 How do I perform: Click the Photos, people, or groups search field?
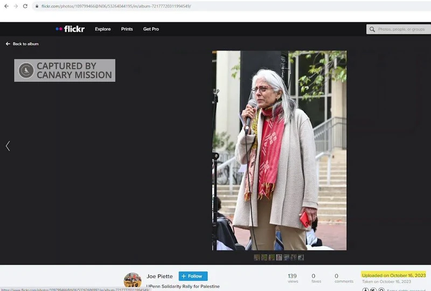[401, 29]
